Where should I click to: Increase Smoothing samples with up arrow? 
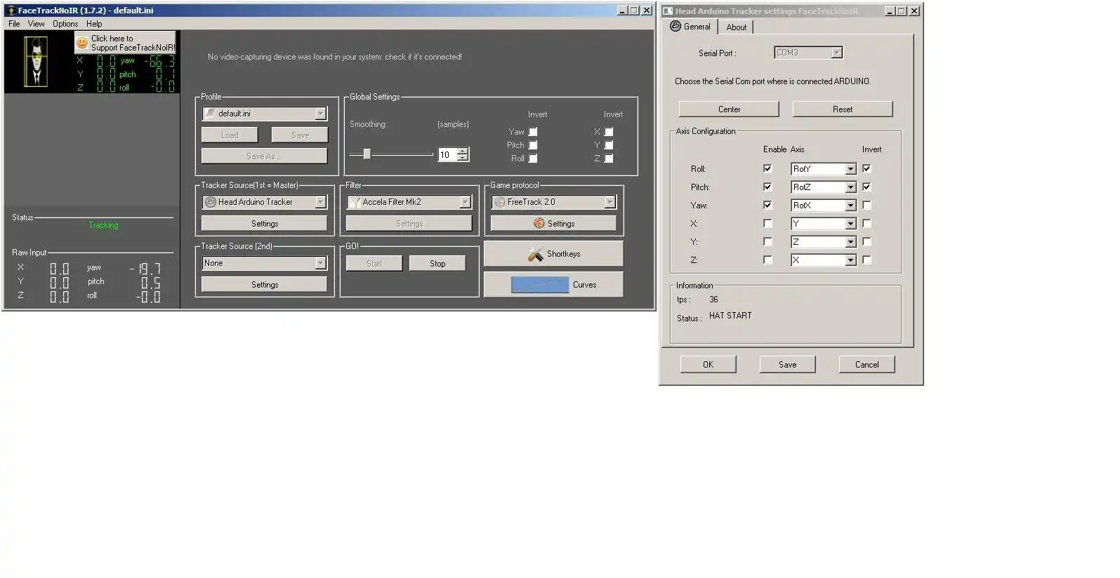pos(463,152)
